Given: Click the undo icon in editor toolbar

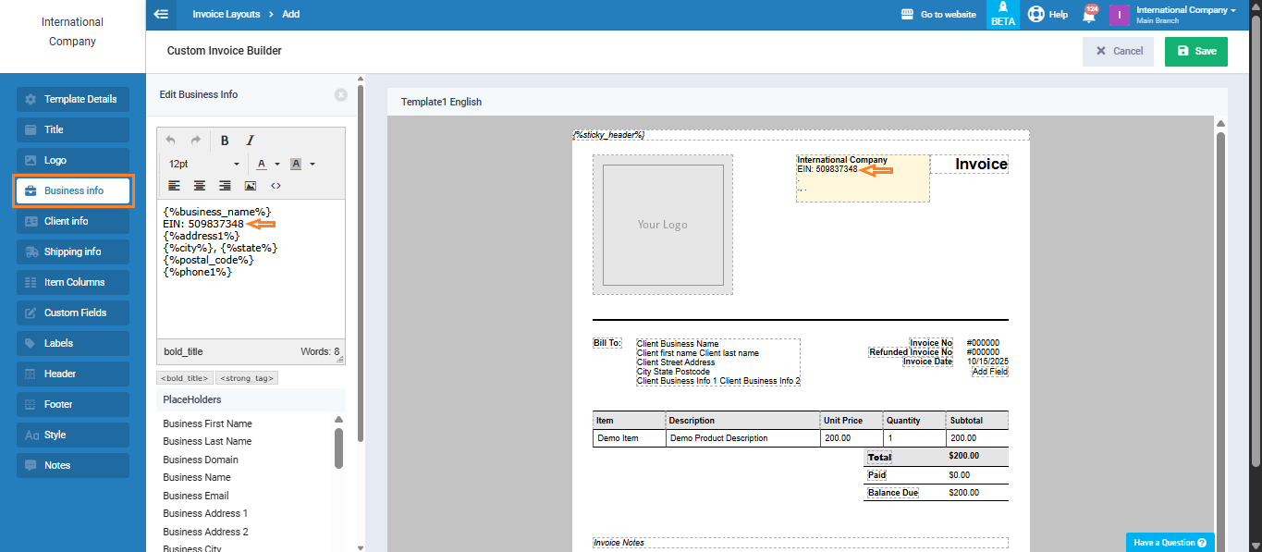Looking at the screenshot, I should 171,141.
